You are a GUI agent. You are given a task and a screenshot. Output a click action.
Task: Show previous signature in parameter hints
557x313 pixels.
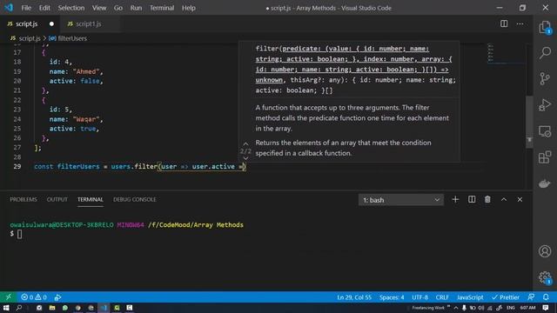[245, 144]
